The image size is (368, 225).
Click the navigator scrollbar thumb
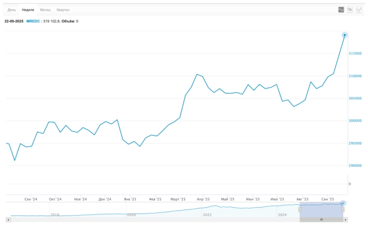[x=321, y=219]
